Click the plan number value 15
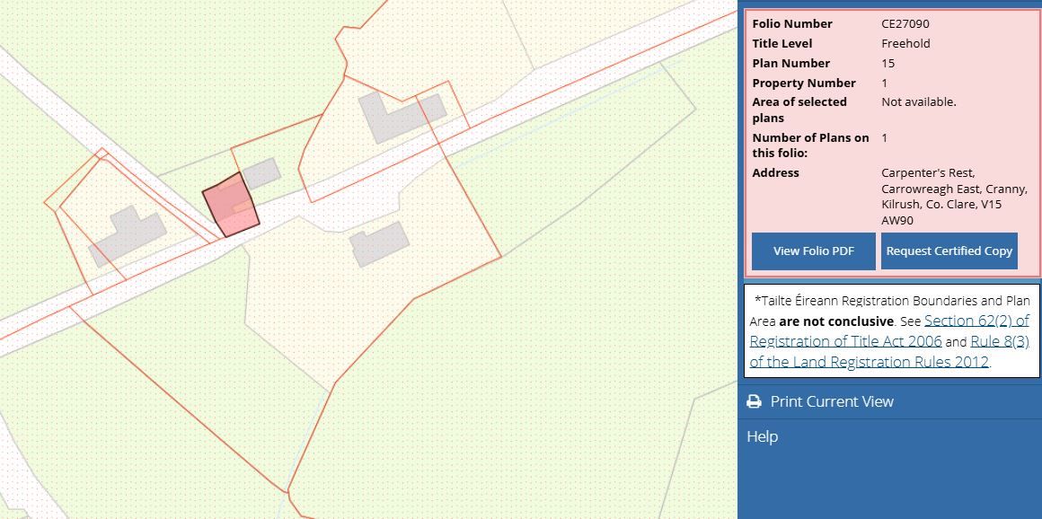Screen dimensions: 1042x519 pos(888,64)
